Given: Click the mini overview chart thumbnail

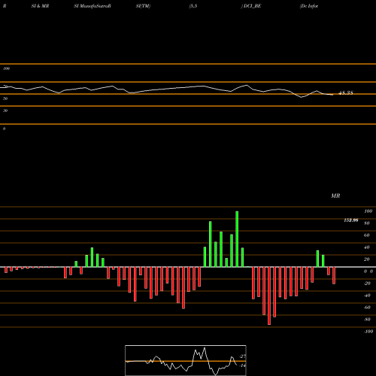Looking at the screenshot, I should coord(186,360).
